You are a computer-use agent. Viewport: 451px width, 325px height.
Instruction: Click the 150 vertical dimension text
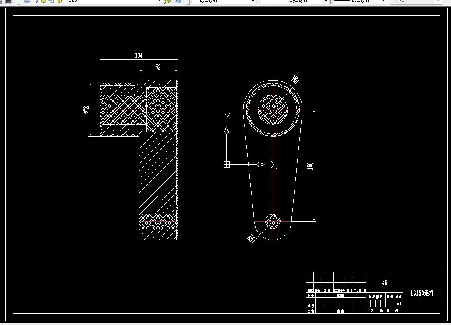310,166
